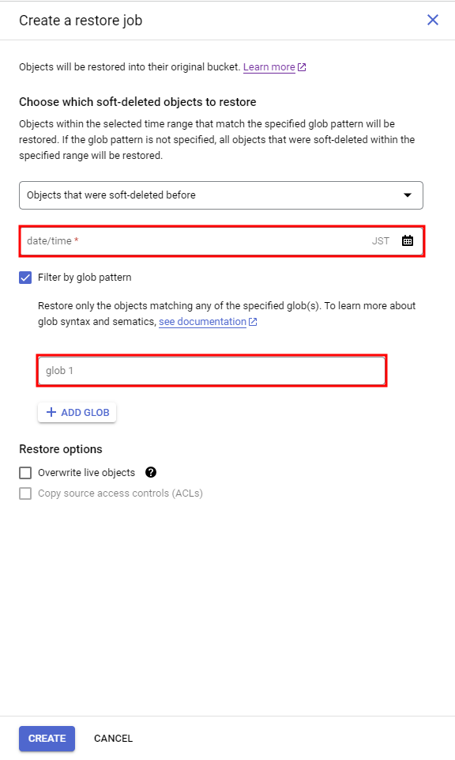Open the Learn more link

tap(269, 67)
